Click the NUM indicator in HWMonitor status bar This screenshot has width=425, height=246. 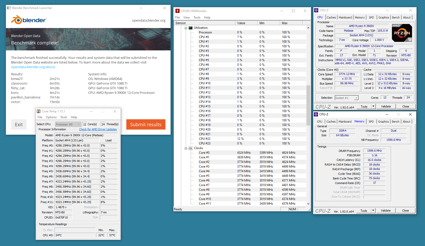tap(293, 209)
